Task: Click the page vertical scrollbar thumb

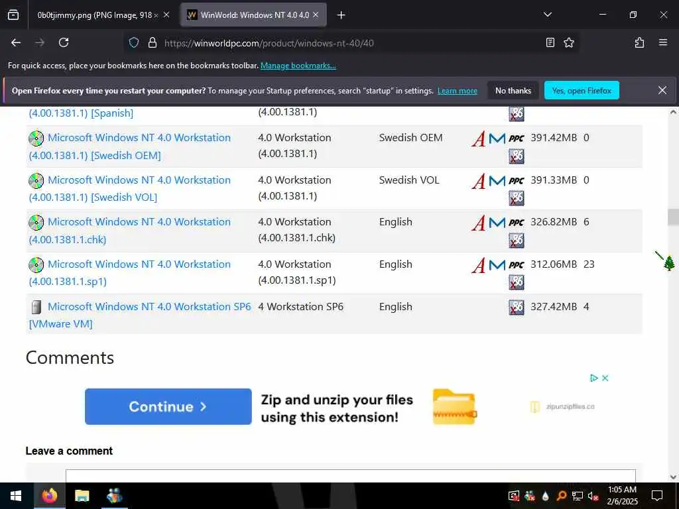Action: pos(673,217)
